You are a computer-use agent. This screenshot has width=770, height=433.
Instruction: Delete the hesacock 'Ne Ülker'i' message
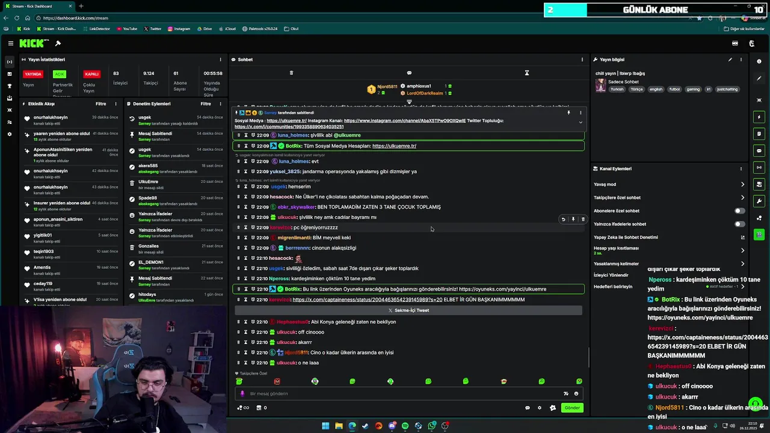tap(238, 197)
